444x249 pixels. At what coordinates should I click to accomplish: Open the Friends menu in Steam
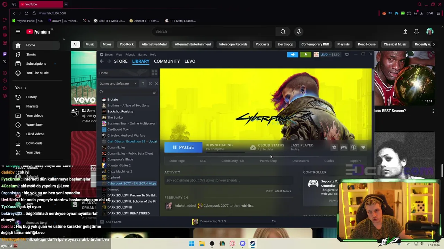130,54
